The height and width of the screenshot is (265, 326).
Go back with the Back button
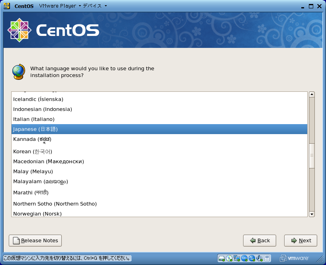pos(259,241)
